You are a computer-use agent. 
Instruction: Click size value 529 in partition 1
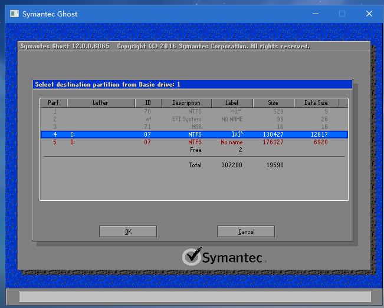(x=278, y=112)
